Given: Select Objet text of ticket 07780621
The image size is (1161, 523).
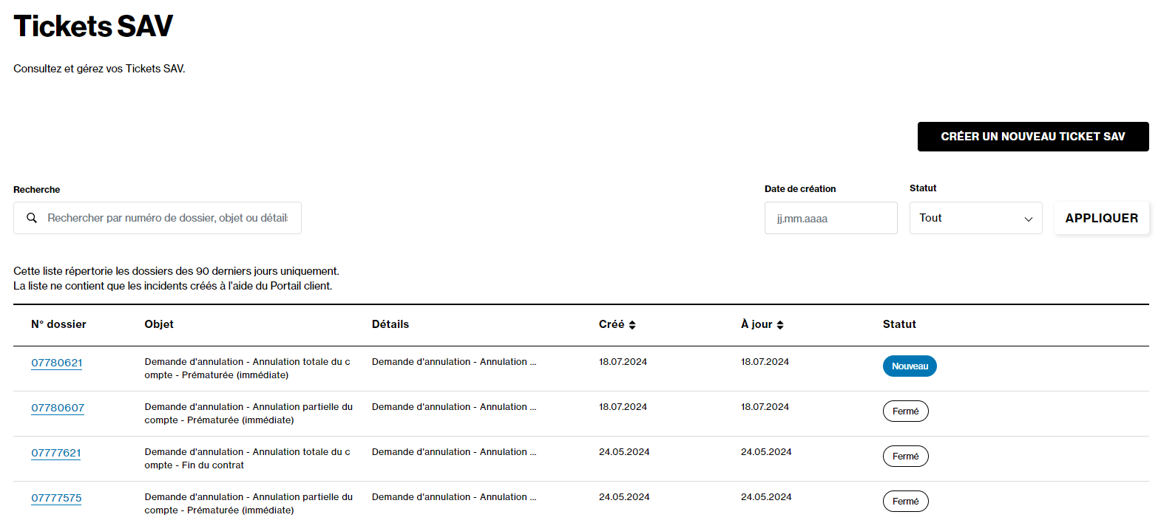Looking at the screenshot, I should 248,369.
